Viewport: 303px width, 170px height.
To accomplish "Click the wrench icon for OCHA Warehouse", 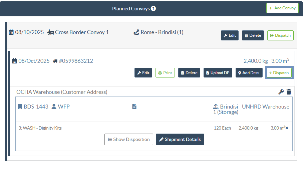I will pyautogui.click(x=281, y=92).
